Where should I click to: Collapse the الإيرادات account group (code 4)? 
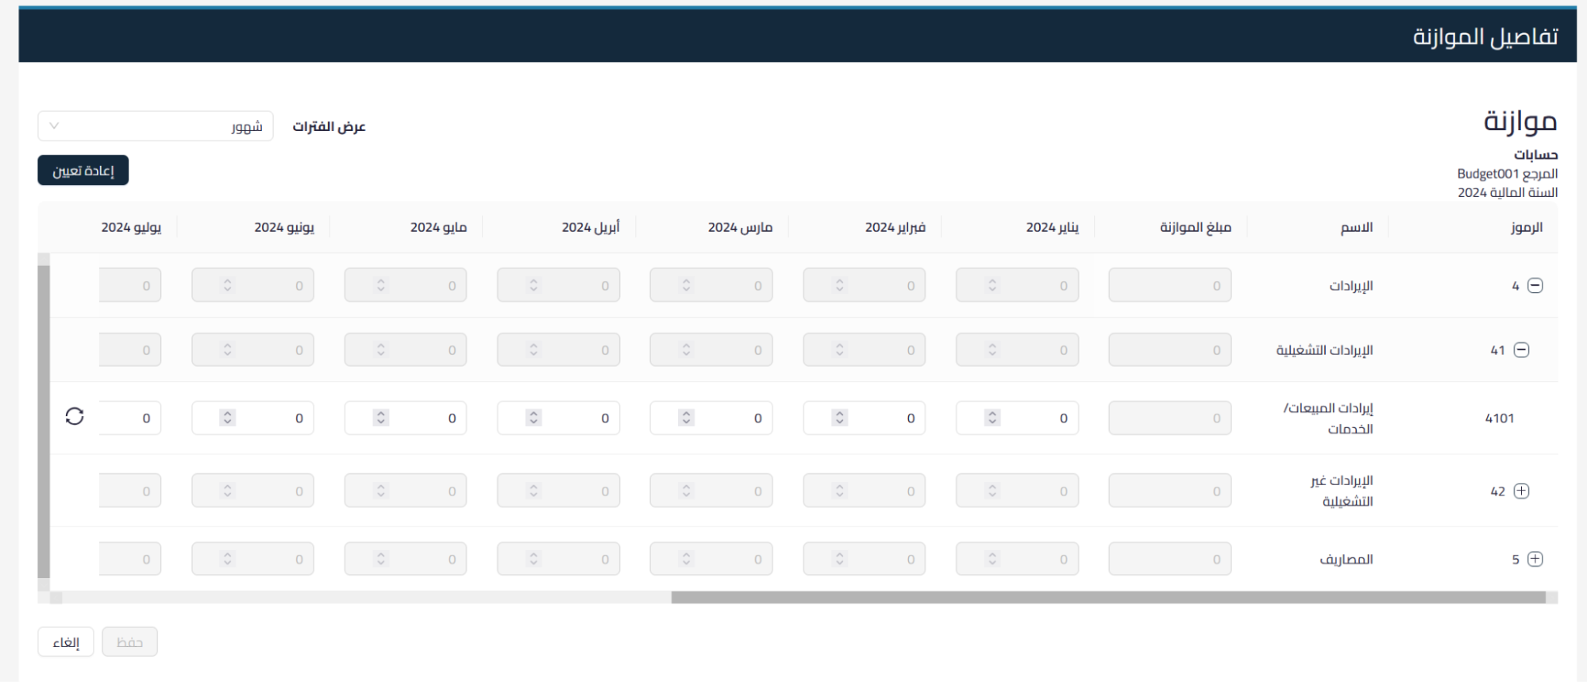click(x=1535, y=286)
